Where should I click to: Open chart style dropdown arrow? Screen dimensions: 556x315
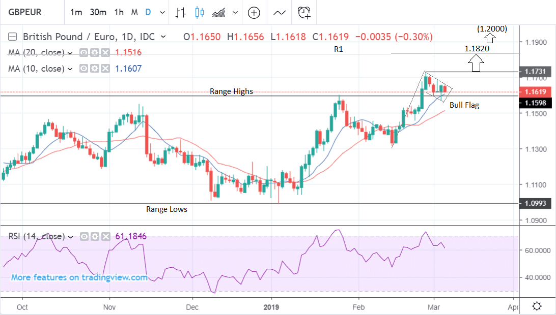click(x=235, y=13)
